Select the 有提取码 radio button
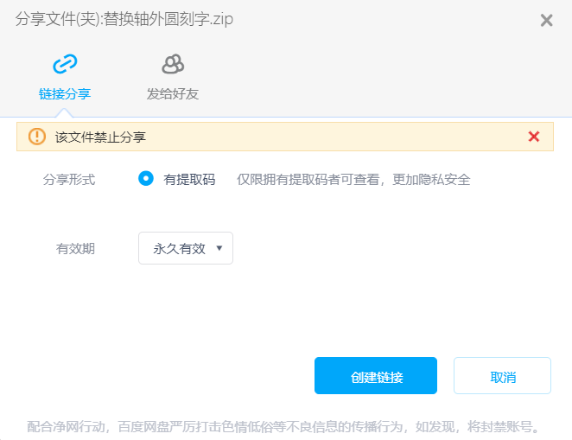 coord(146,178)
